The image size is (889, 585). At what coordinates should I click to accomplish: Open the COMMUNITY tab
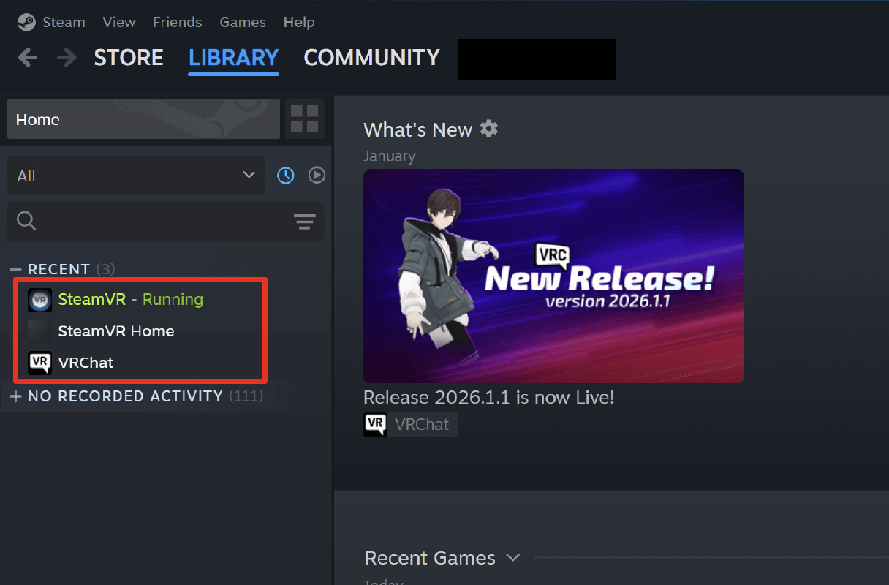click(x=371, y=58)
